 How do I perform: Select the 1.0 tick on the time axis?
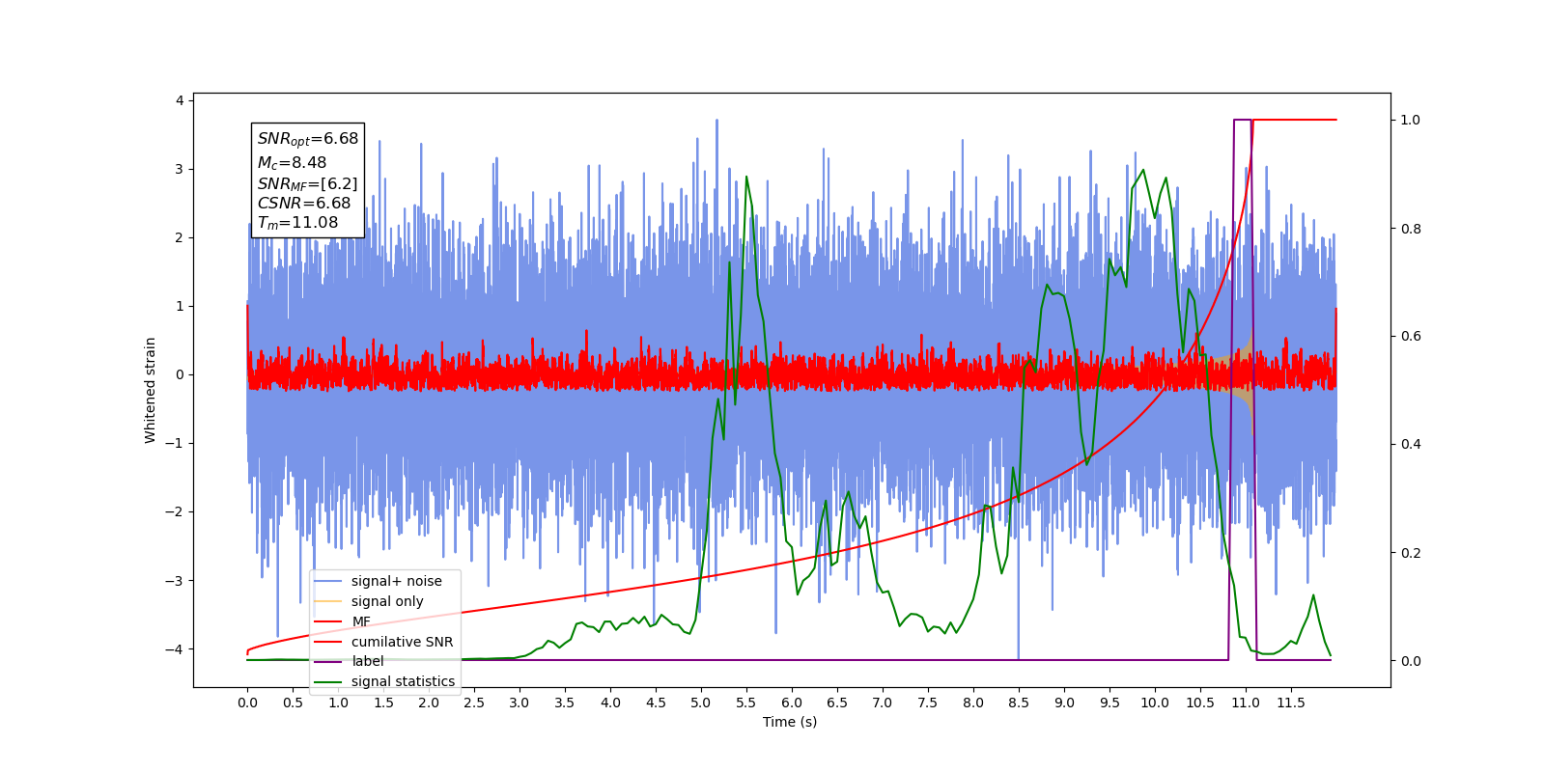pos(338,703)
